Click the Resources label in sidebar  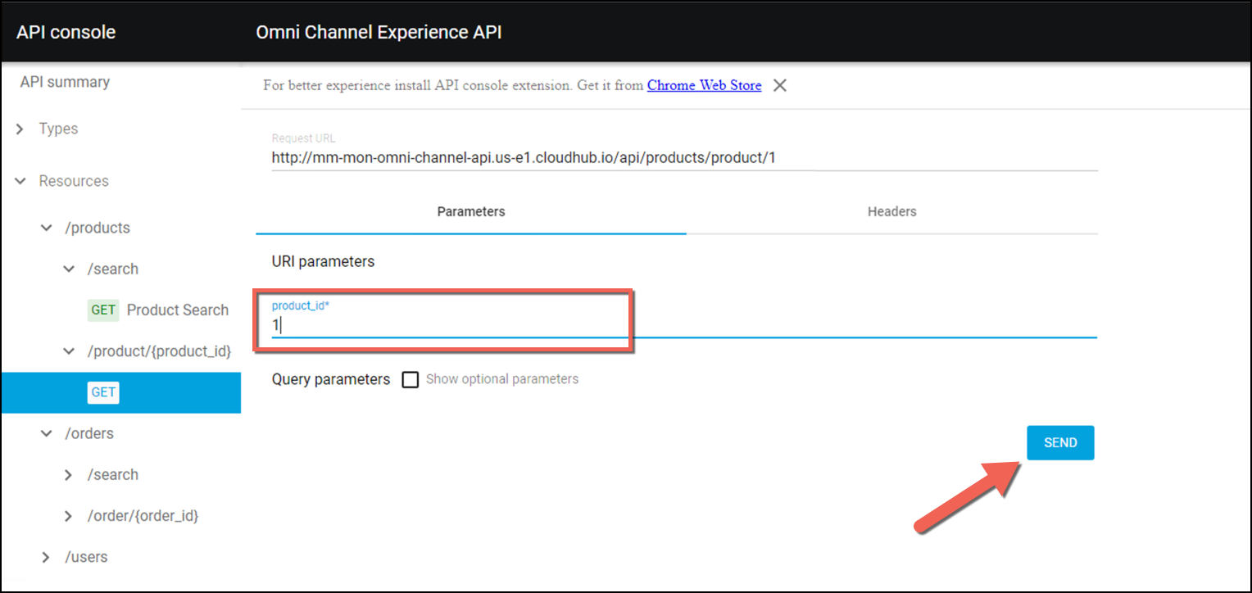(74, 181)
